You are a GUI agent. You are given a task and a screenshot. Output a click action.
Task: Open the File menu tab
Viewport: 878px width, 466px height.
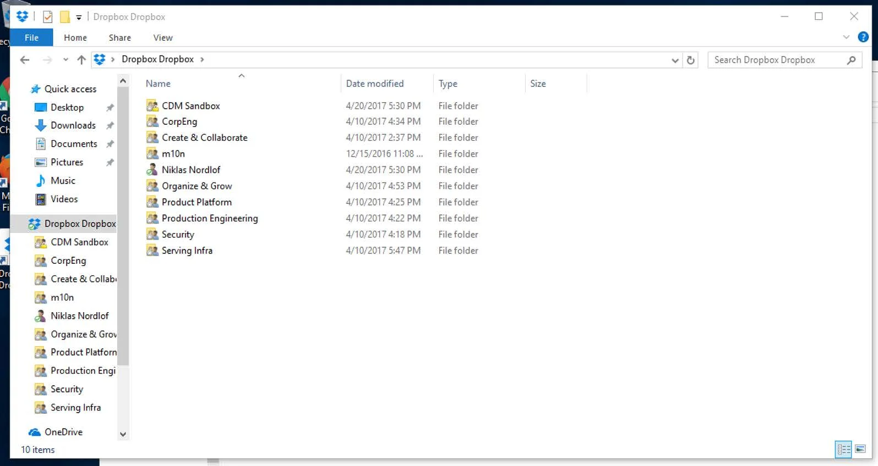[x=31, y=37]
